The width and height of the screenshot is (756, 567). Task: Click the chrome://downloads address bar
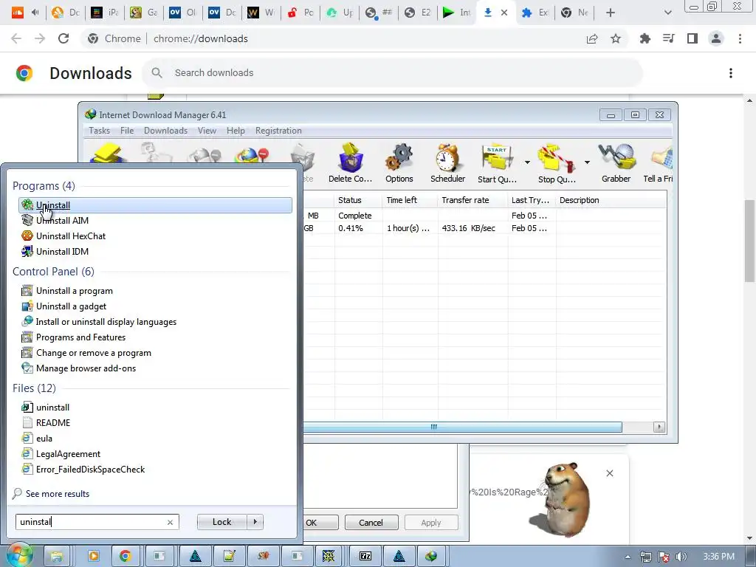[x=333, y=38]
